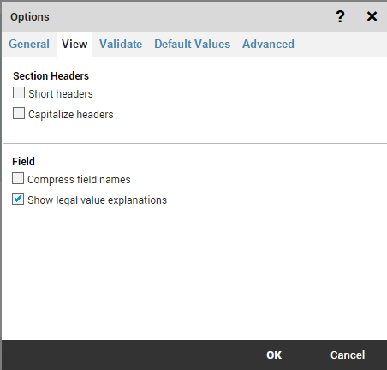Go to the Default Values tab
Image resolution: width=387 pixels, height=370 pixels.
click(193, 45)
